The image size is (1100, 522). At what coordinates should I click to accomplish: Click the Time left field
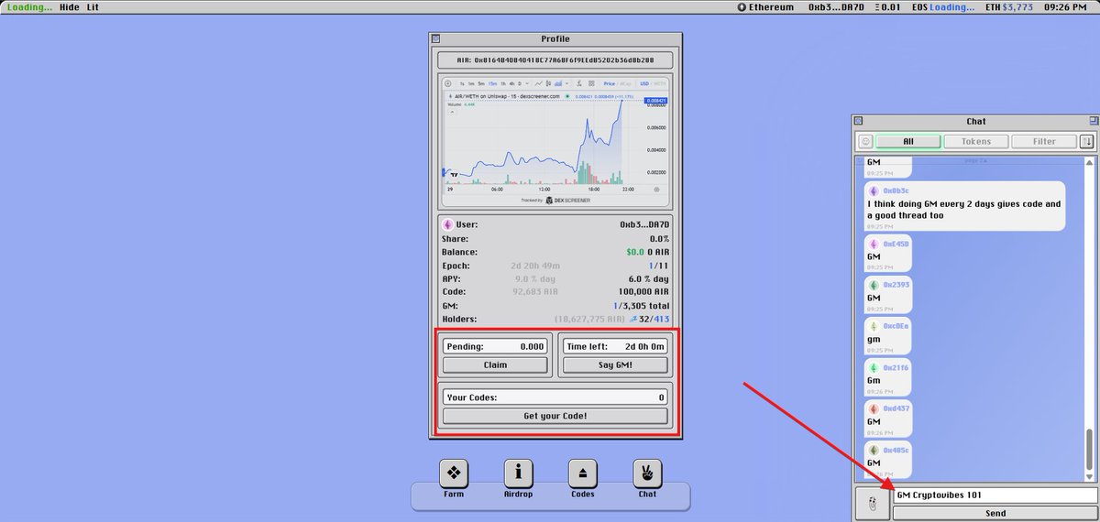tap(615, 346)
